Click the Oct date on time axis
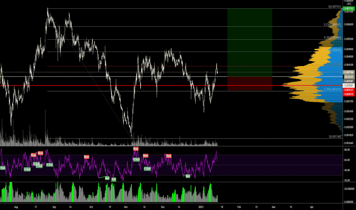 pyautogui.click(x=91, y=207)
